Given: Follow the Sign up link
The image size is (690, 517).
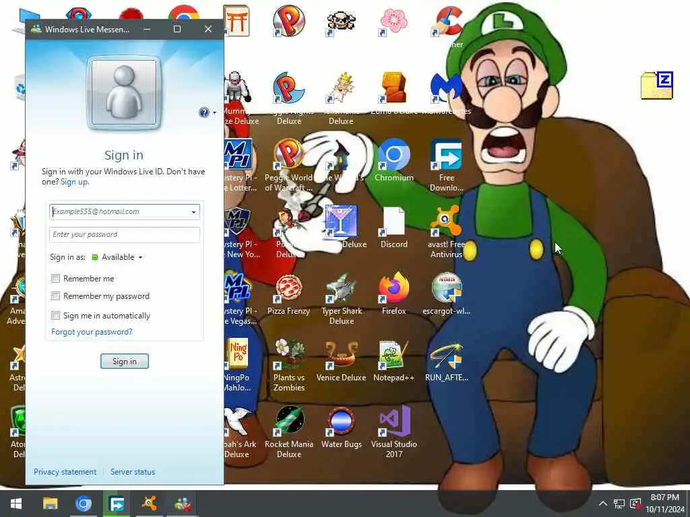Looking at the screenshot, I should point(74,182).
